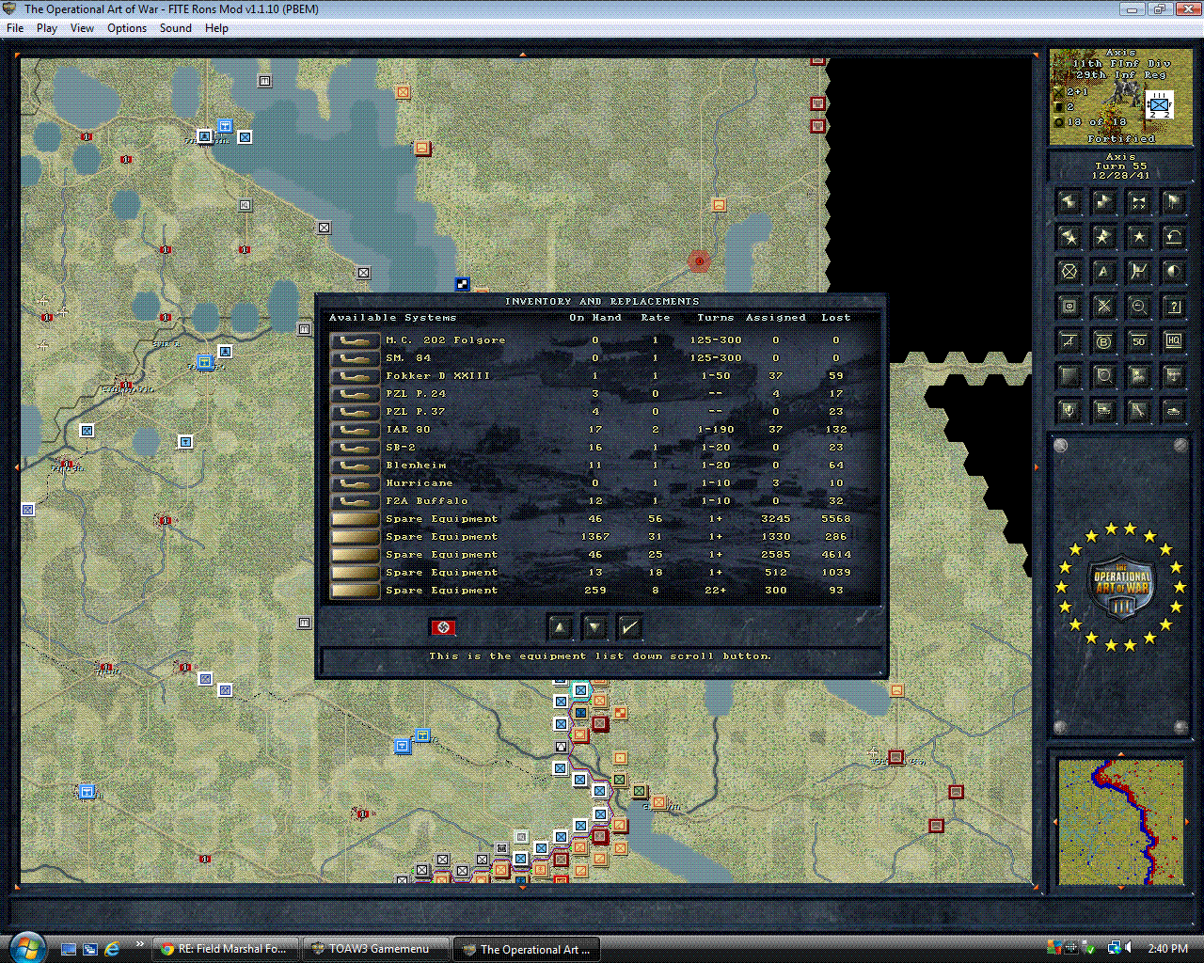Screen dimensions: 1204x963
Task: Click the PZL P.37 system name
Action: pos(416,412)
